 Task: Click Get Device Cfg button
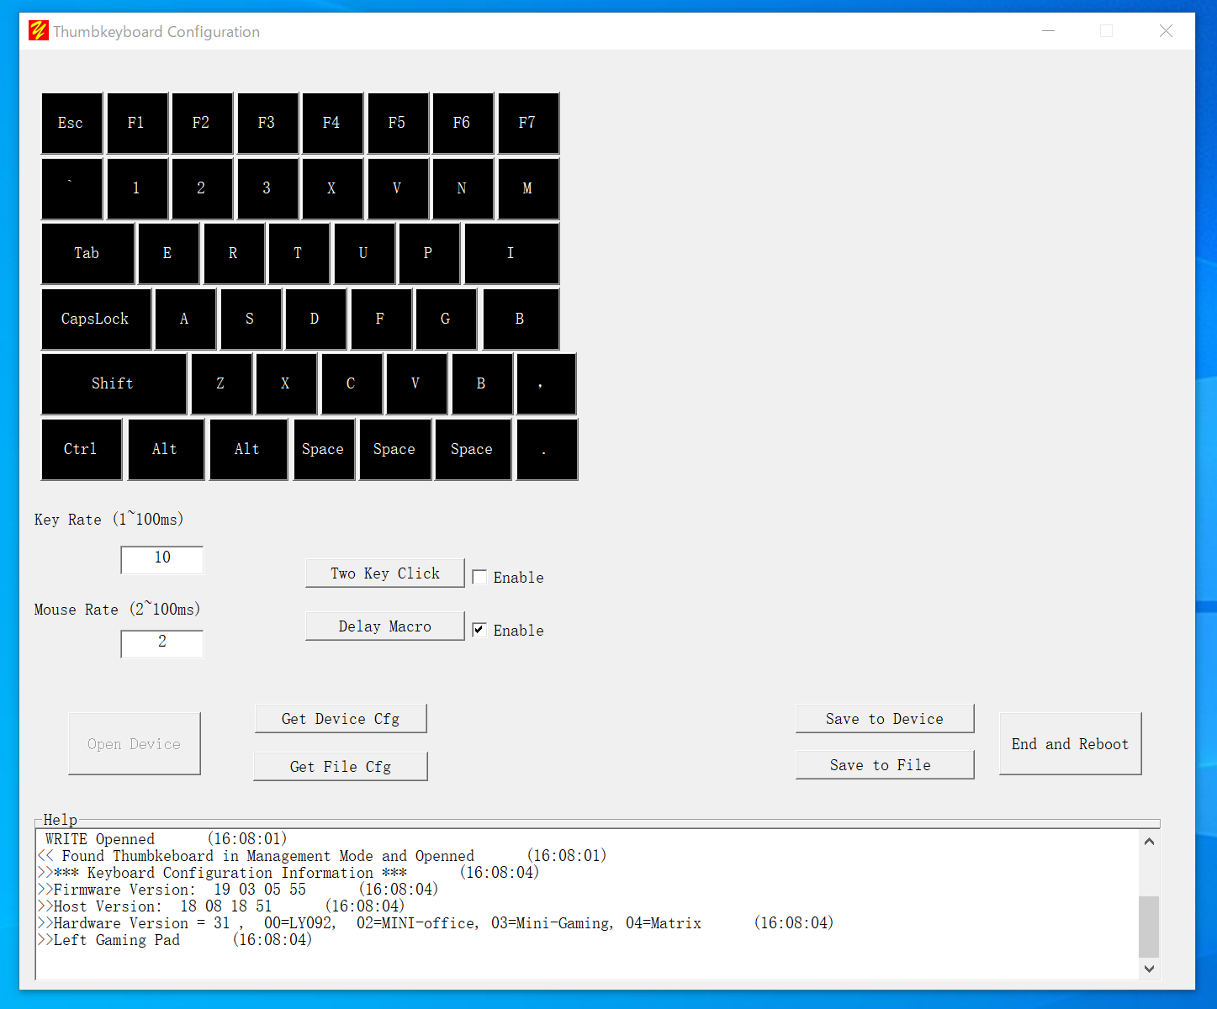(x=341, y=719)
